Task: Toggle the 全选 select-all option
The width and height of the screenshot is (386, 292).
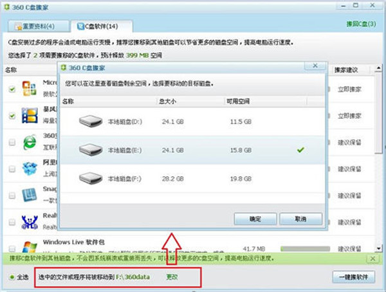Action: click(x=13, y=277)
